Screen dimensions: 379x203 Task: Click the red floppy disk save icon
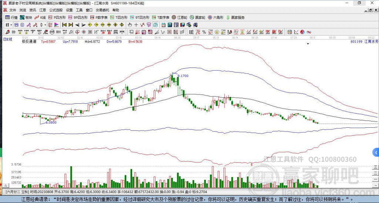[182, 25]
